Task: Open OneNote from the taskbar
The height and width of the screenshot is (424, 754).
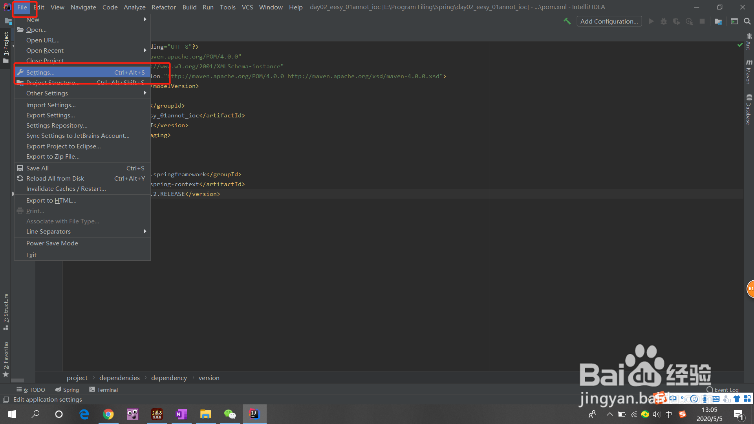Action: coord(181,414)
